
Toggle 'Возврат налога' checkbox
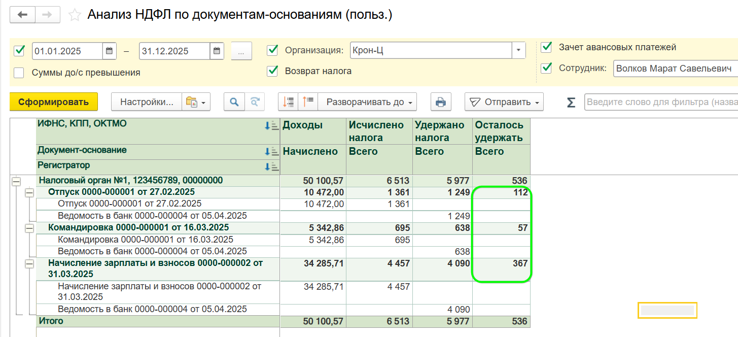(x=272, y=71)
